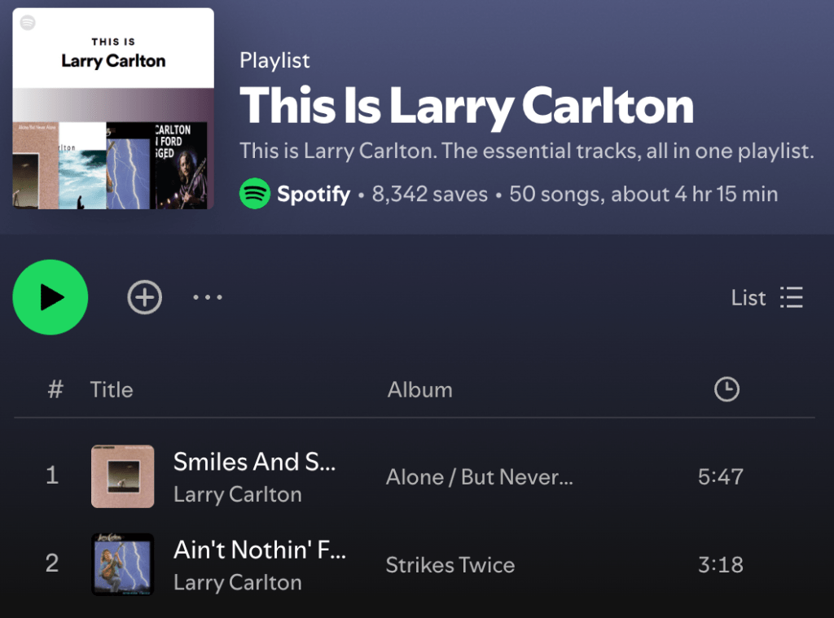This screenshot has width=834, height=618.
Task: Open the List view dropdown
Action: 767,297
